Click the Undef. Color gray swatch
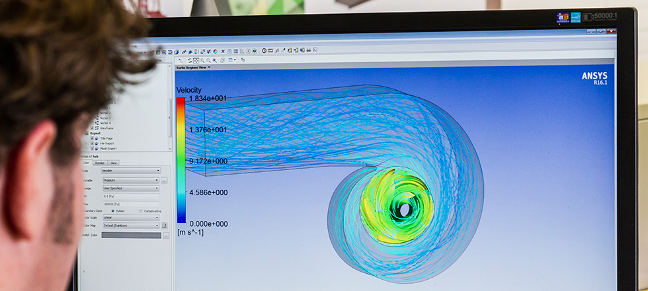The image size is (648, 291). [x=131, y=235]
